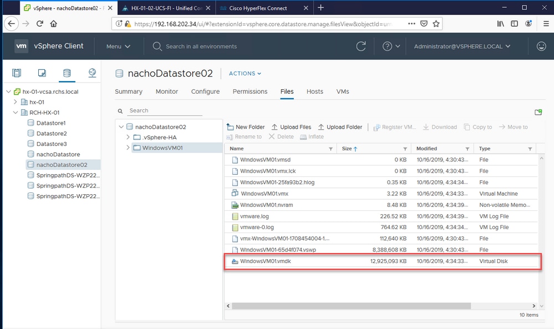Select vmware.log file row
This screenshot has height=329, width=554.
382,216
